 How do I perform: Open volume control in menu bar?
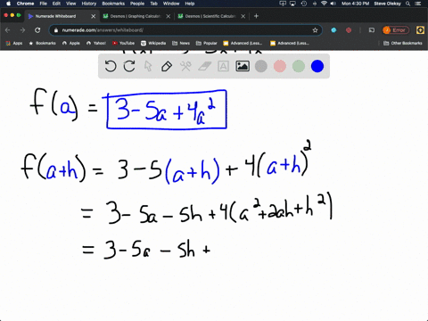click(x=333, y=4)
